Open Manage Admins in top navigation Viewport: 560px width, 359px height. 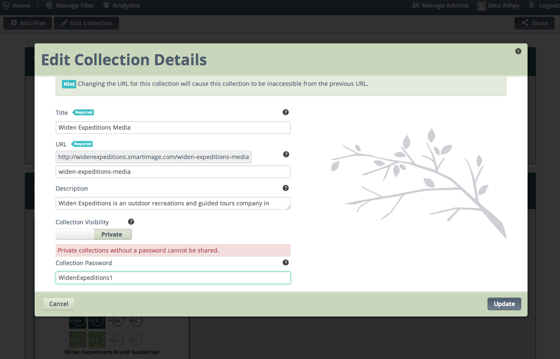point(440,5)
